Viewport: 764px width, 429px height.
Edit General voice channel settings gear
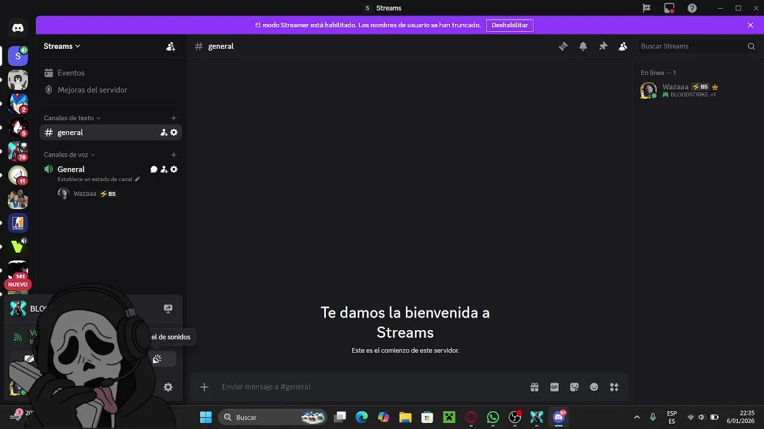[174, 170]
